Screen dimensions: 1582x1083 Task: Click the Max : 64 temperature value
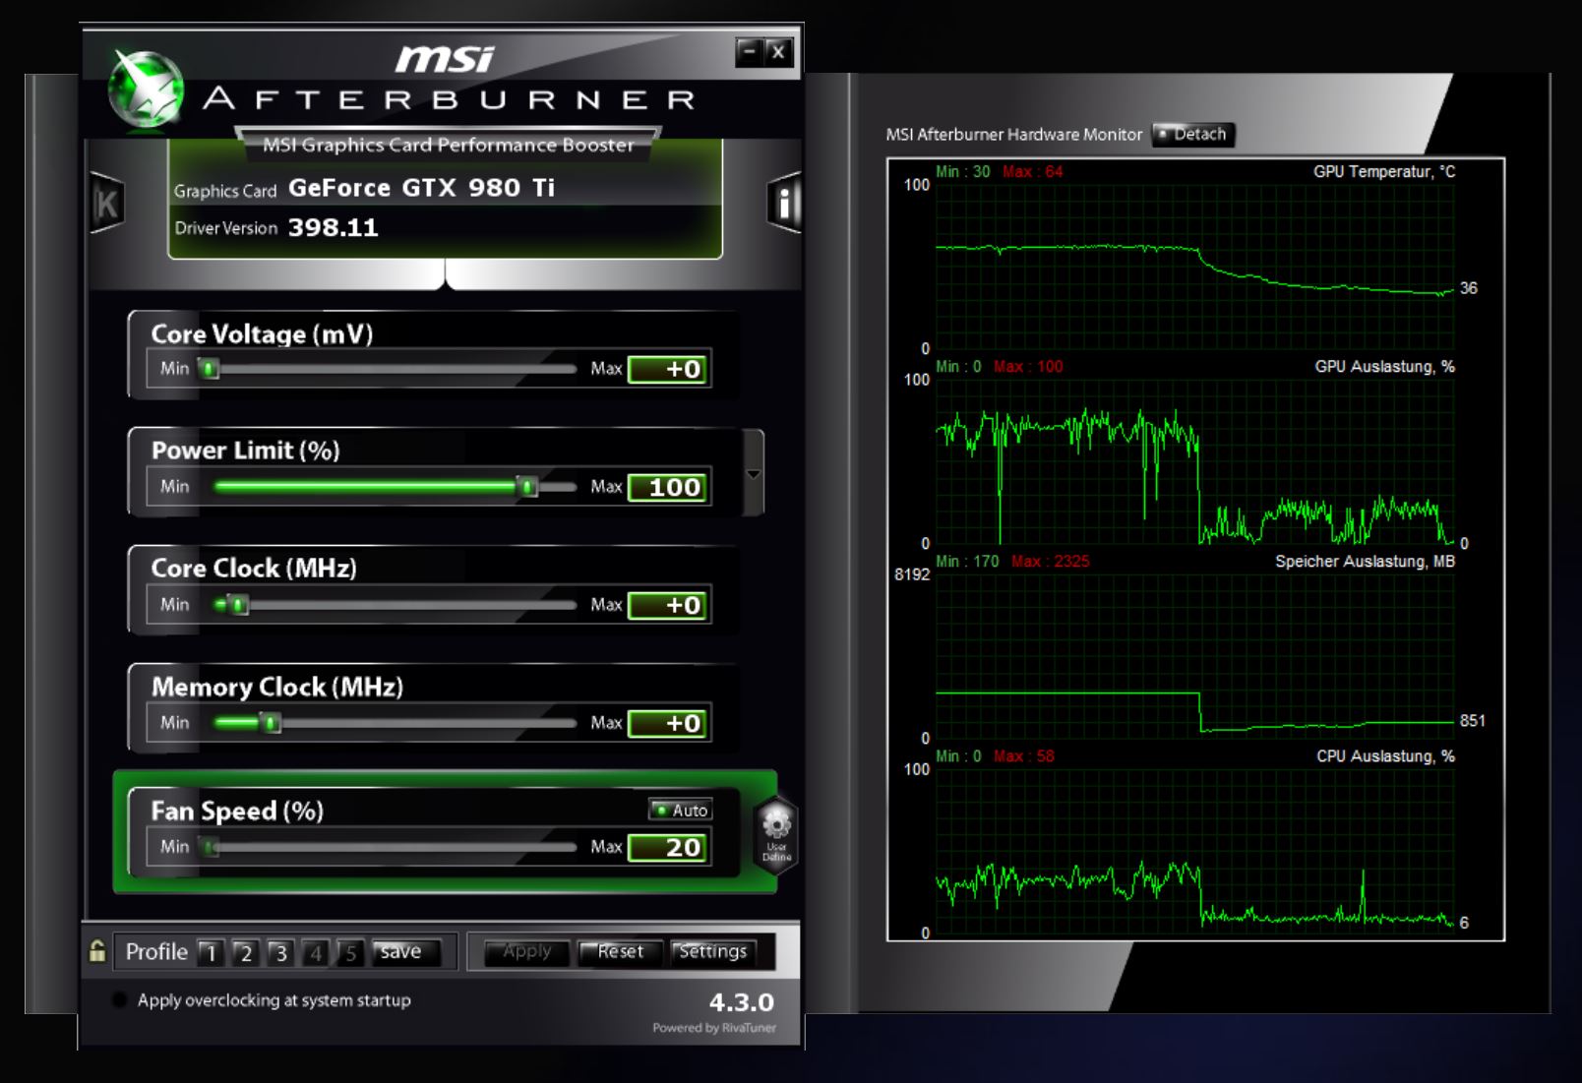click(x=1033, y=172)
